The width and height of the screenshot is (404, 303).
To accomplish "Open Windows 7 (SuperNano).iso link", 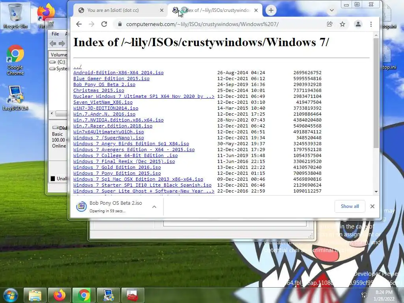I will pyautogui.click(x=108, y=138).
